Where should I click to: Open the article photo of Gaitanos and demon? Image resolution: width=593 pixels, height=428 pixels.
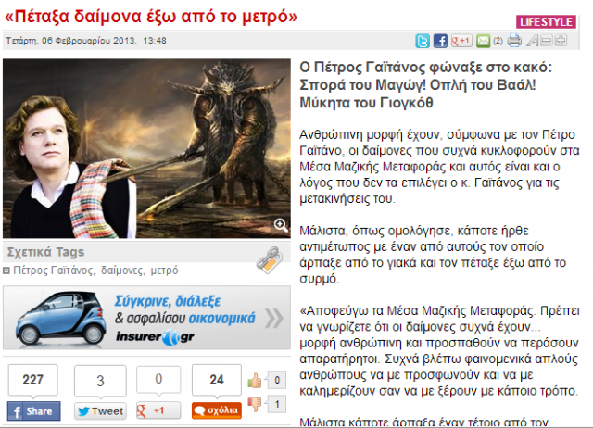click(146, 148)
